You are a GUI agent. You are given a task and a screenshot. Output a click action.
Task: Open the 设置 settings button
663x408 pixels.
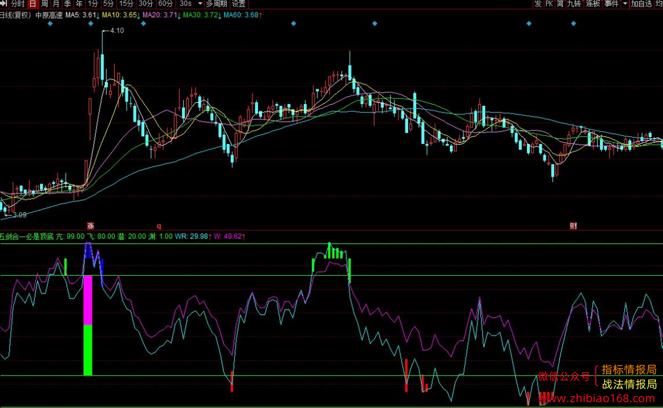click(x=238, y=4)
